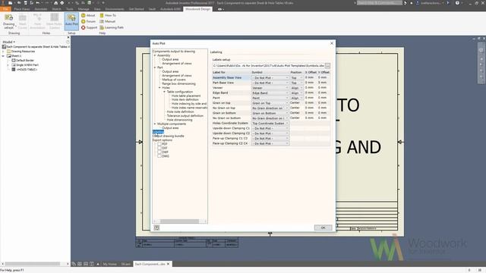Open Symbol dropdown for Edge Band row
This screenshot has width=486, height=273.
point(270,93)
